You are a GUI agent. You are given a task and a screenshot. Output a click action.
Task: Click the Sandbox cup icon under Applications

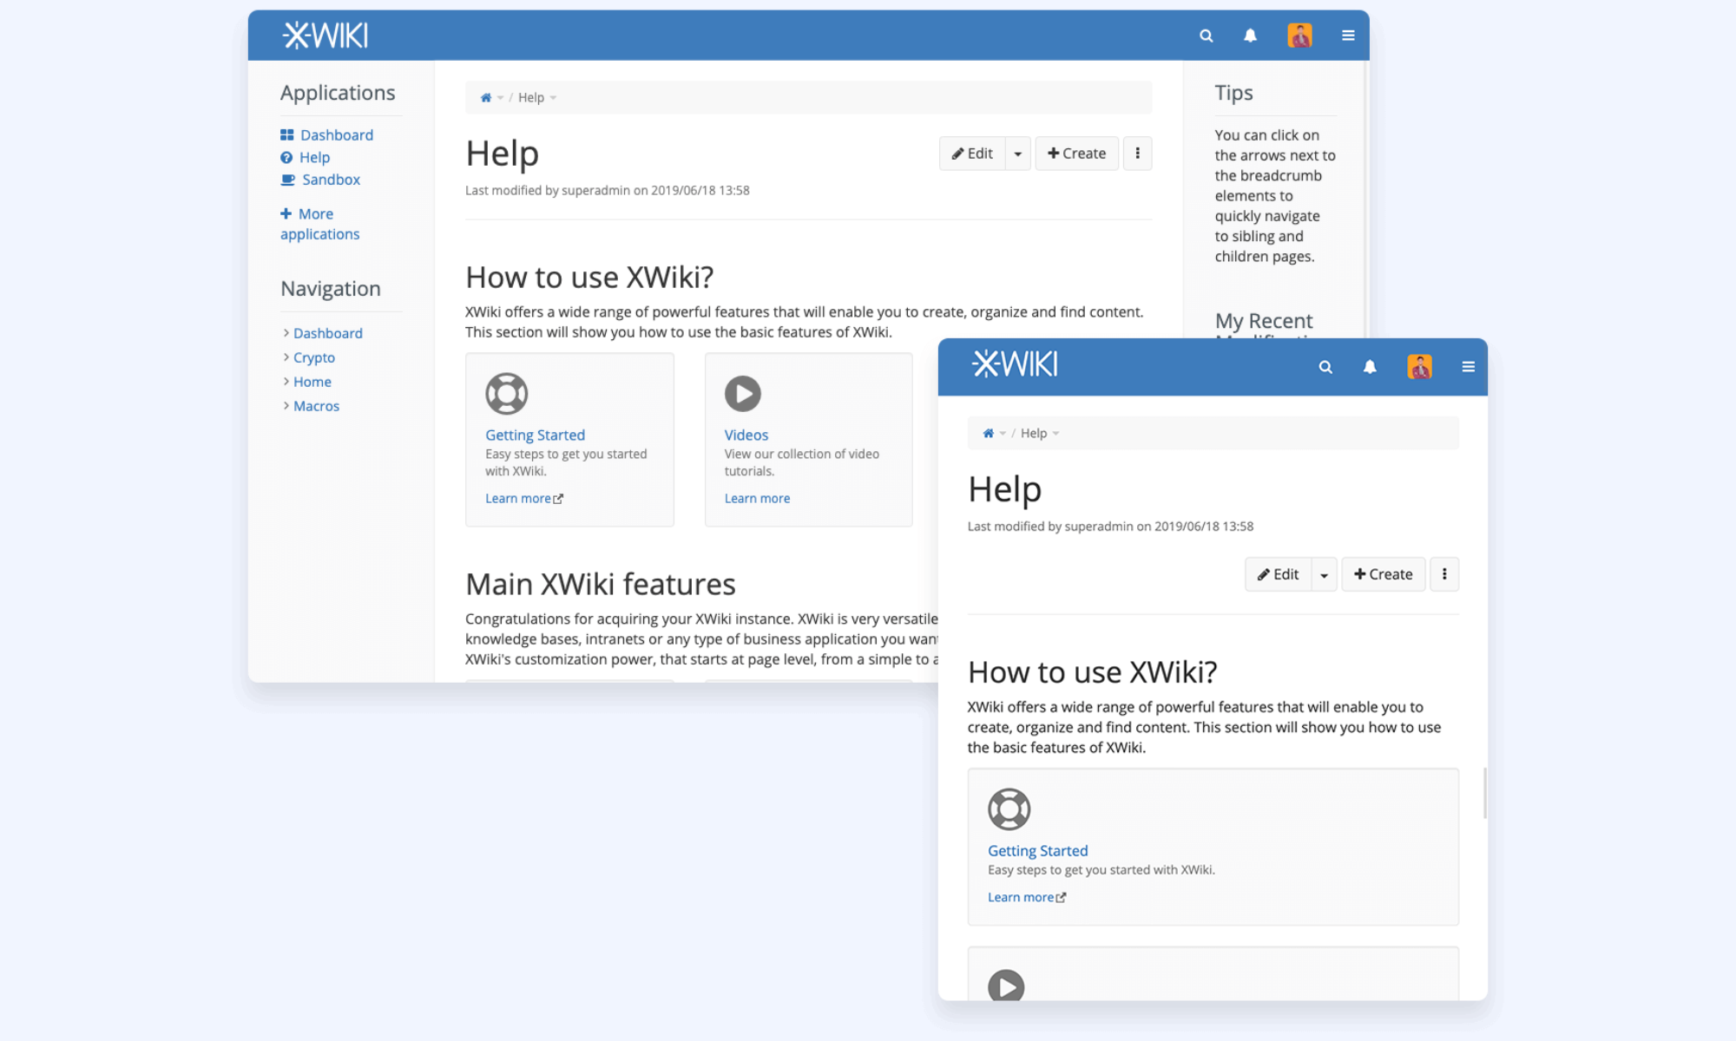[287, 180]
